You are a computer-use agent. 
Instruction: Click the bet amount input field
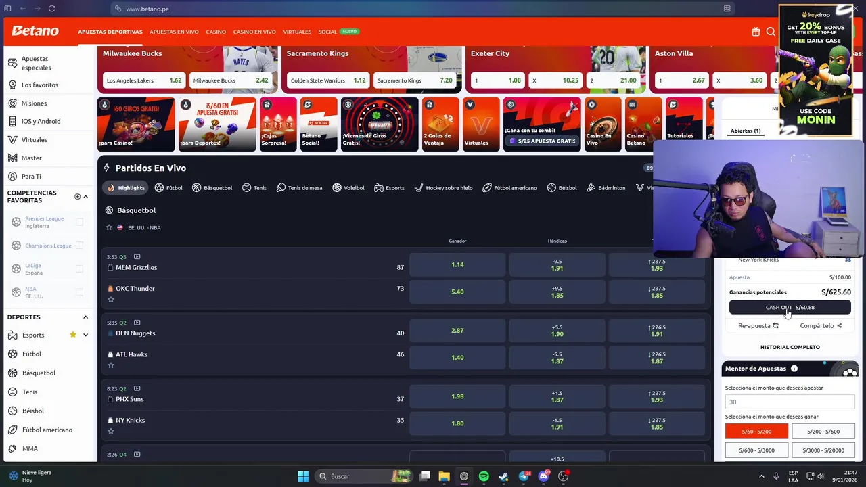(790, 402)
